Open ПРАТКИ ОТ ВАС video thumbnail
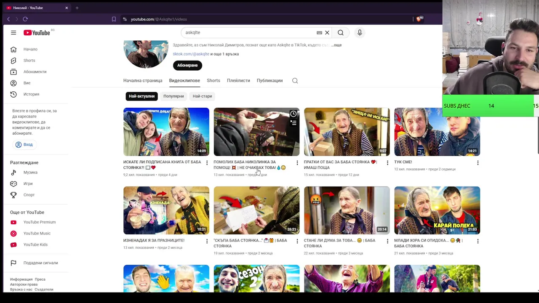539x303 pixels. pos(347,132)
